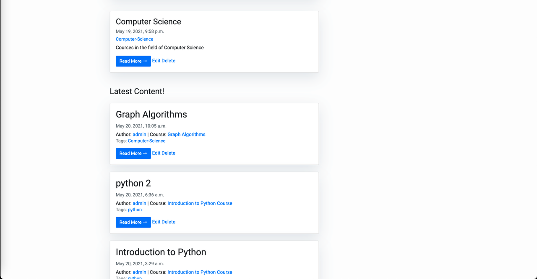Click Read More on Graph Algorithms post
This screenshot has width=537, height=279.
pyautogui.click(x=133, y=154)
